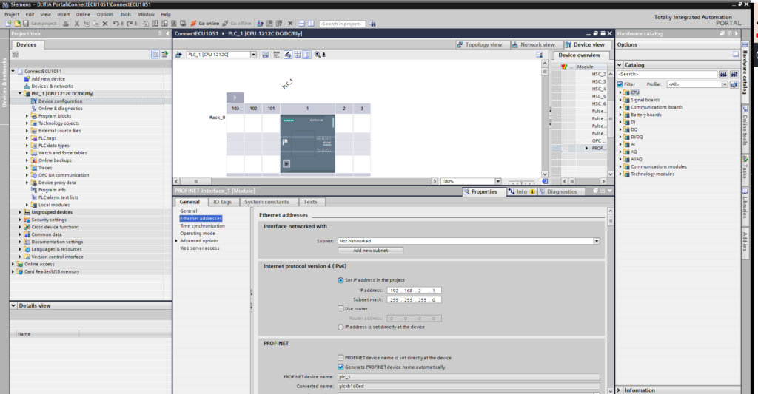Click the Print icon in main toolbar
Image resolution: width=758 pixels, height=394 pixels.
tap(66, 23)
